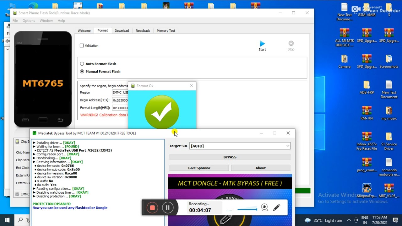The image size is (402, 226).
Task: Enable the Validation checkbox
Action: coord(82,46)
